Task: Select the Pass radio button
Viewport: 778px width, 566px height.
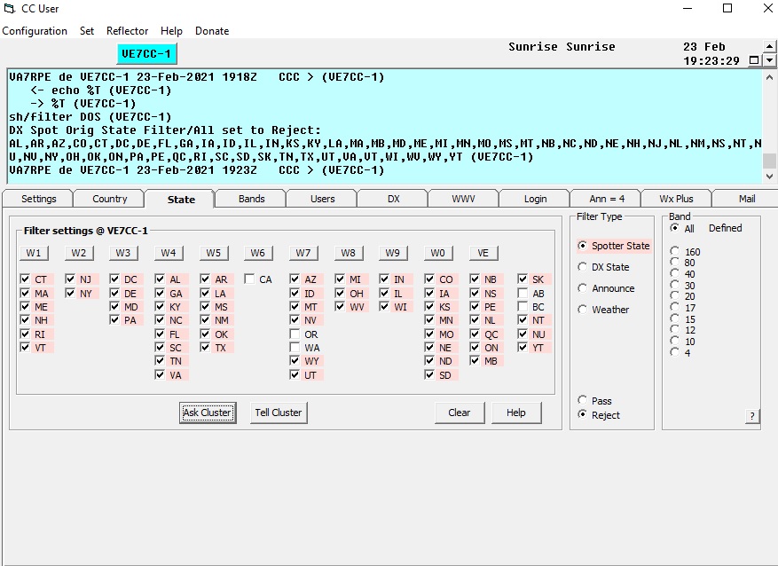Action: (583, 400)
